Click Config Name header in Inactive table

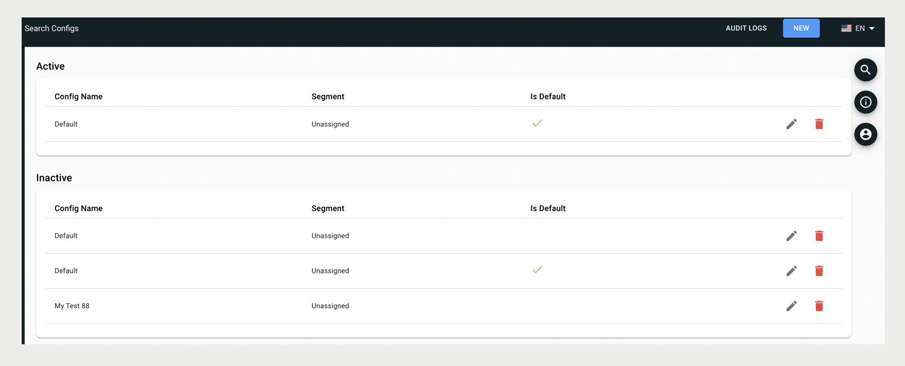78,208
